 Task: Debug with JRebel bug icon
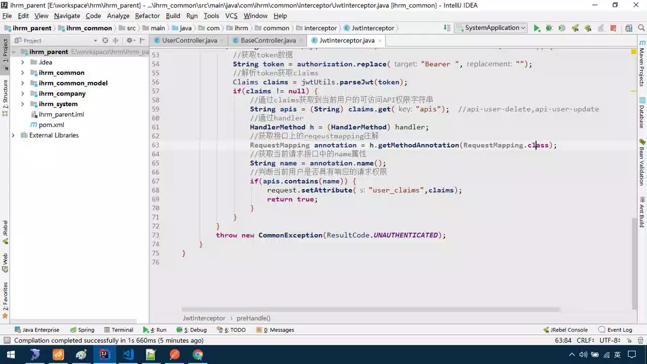(x=588, y=28)
